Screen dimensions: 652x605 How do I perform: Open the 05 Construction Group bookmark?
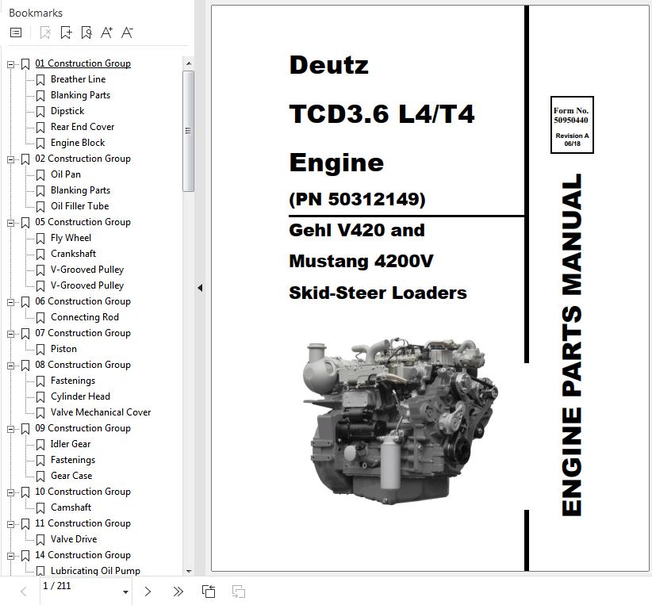tap(82, 222)
